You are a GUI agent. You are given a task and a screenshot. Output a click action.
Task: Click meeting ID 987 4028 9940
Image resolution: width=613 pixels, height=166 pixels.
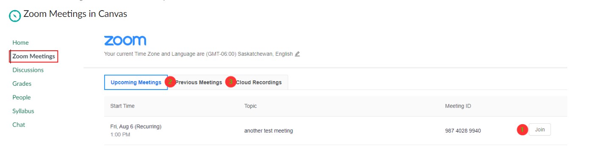tap(463, 131)
